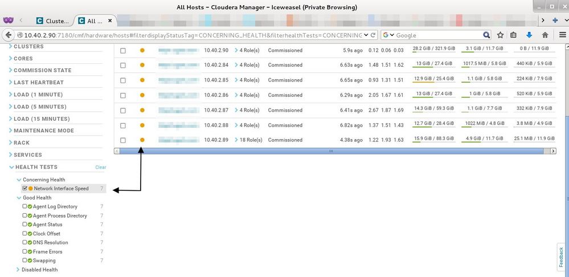Click the health status dot for 10.40.2.87
This screenshot has height=277, width=569.
click(x=142, y=110)
